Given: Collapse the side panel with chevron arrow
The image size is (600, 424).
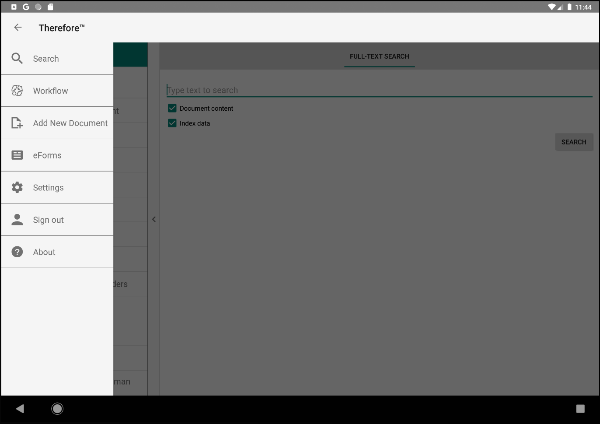Looking at the screenshot, I should pos(154,219).
